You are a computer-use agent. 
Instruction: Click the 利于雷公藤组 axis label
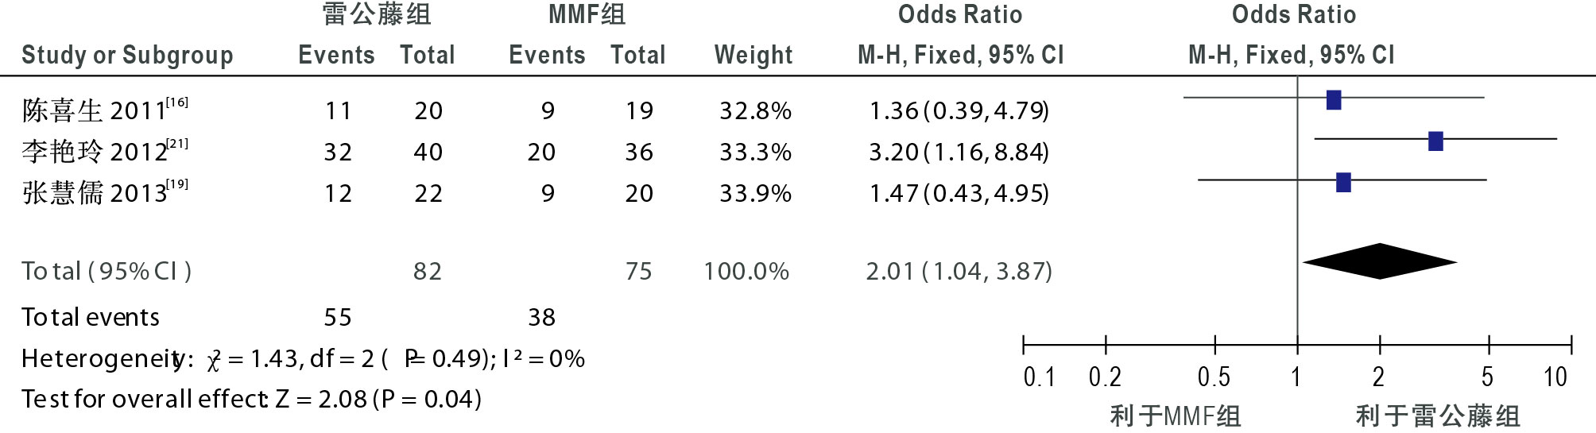point(1437,416)
